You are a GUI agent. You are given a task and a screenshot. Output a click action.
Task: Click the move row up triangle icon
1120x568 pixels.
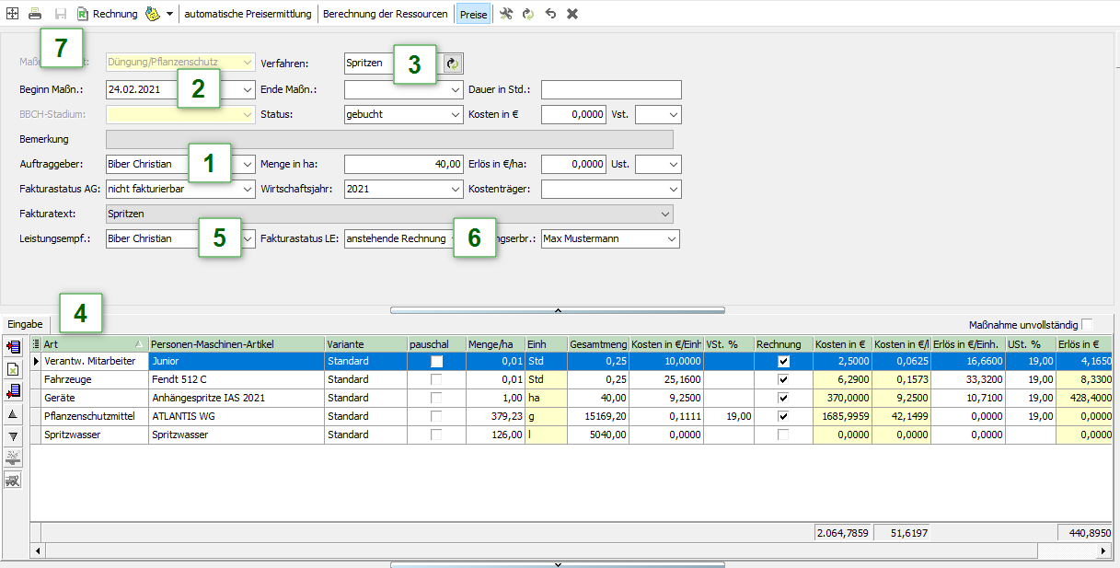[14, 415]
